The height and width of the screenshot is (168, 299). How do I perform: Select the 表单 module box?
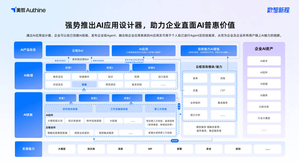pyautogui.click(x=195, y=78)
